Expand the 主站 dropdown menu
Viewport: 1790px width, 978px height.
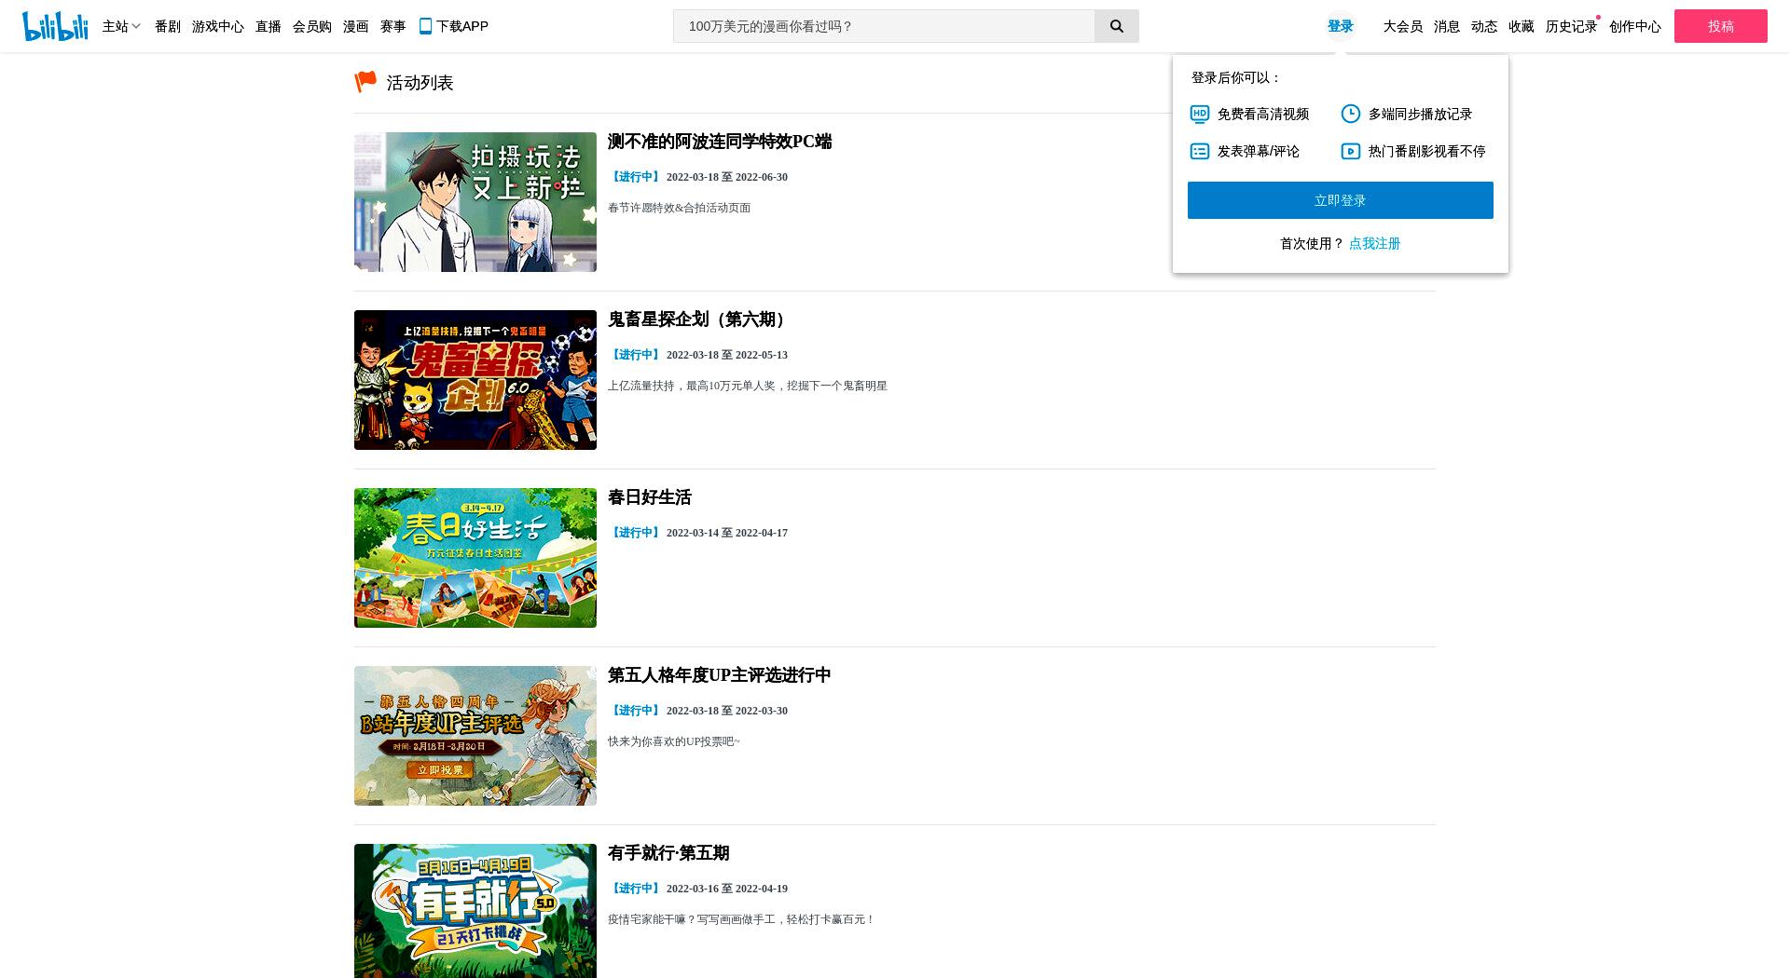(121, 26)
